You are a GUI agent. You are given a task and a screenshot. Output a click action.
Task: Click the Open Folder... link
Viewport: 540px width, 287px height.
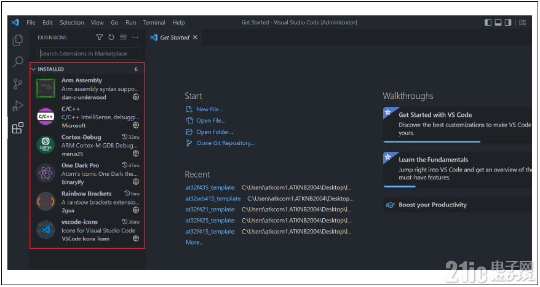[x=215, y=132]
